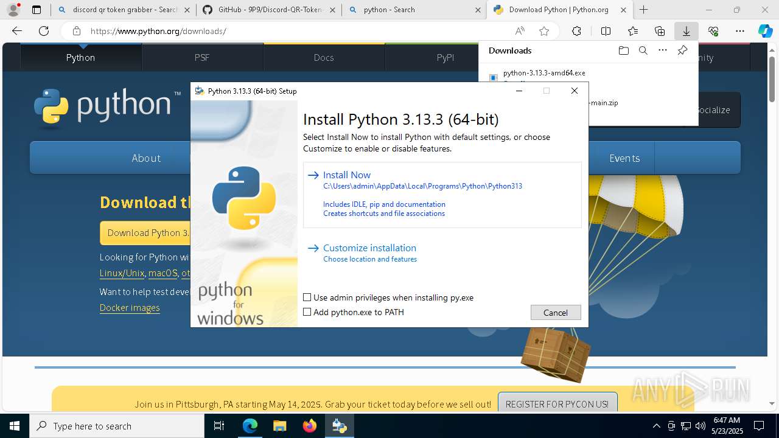Search downloads using magnifier icon
Screen dimensions: 779x438
[643, 50]
